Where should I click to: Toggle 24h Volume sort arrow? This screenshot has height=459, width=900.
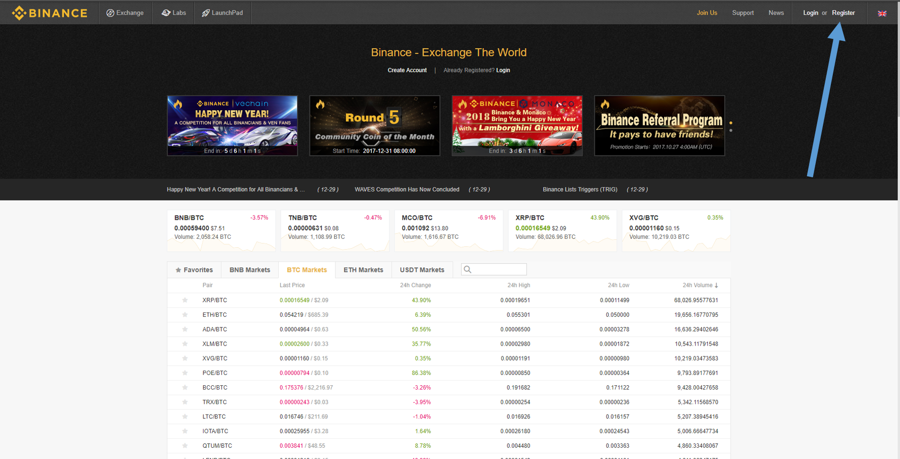click(716, 286)
